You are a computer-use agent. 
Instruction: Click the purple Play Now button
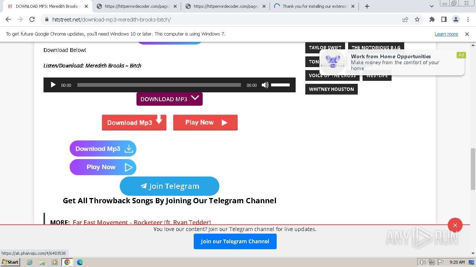click(103, 167)
